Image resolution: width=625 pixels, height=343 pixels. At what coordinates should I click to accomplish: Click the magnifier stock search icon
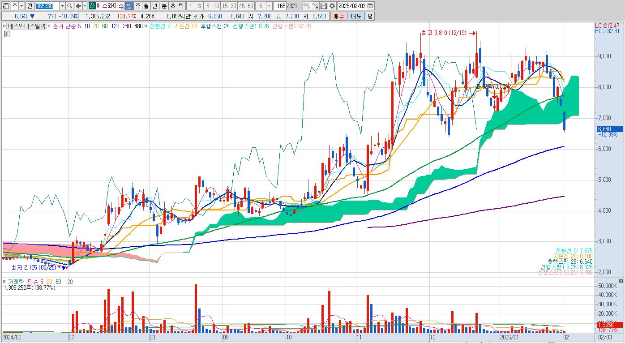(x=70, y=6)
